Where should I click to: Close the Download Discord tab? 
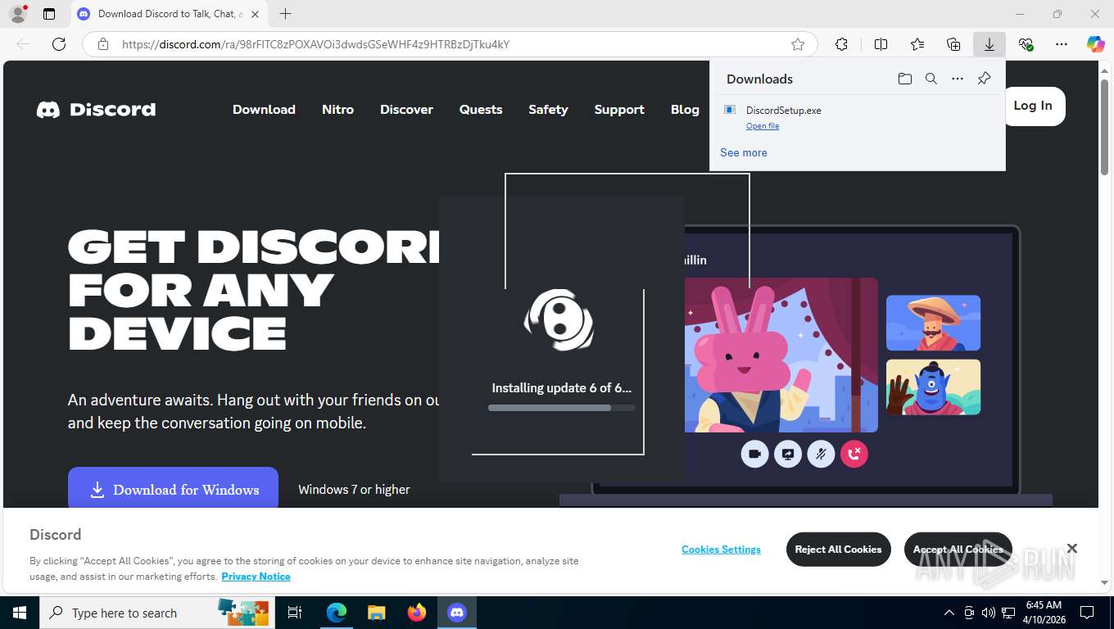tap(255, 14)
